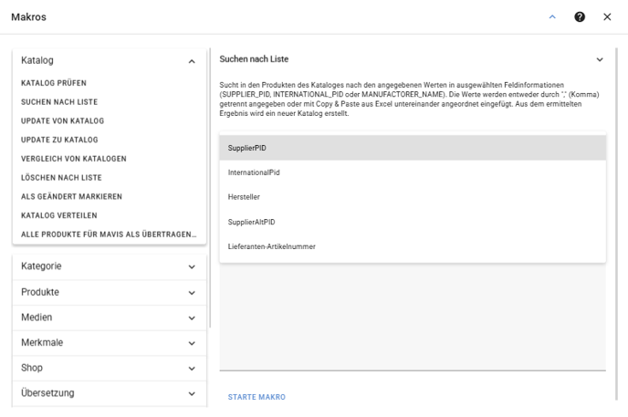Image resolution: width=628 pixels, height=417 pixels.
Task: Select the Katalog prüfen macro
Action: tap(54, 83)
